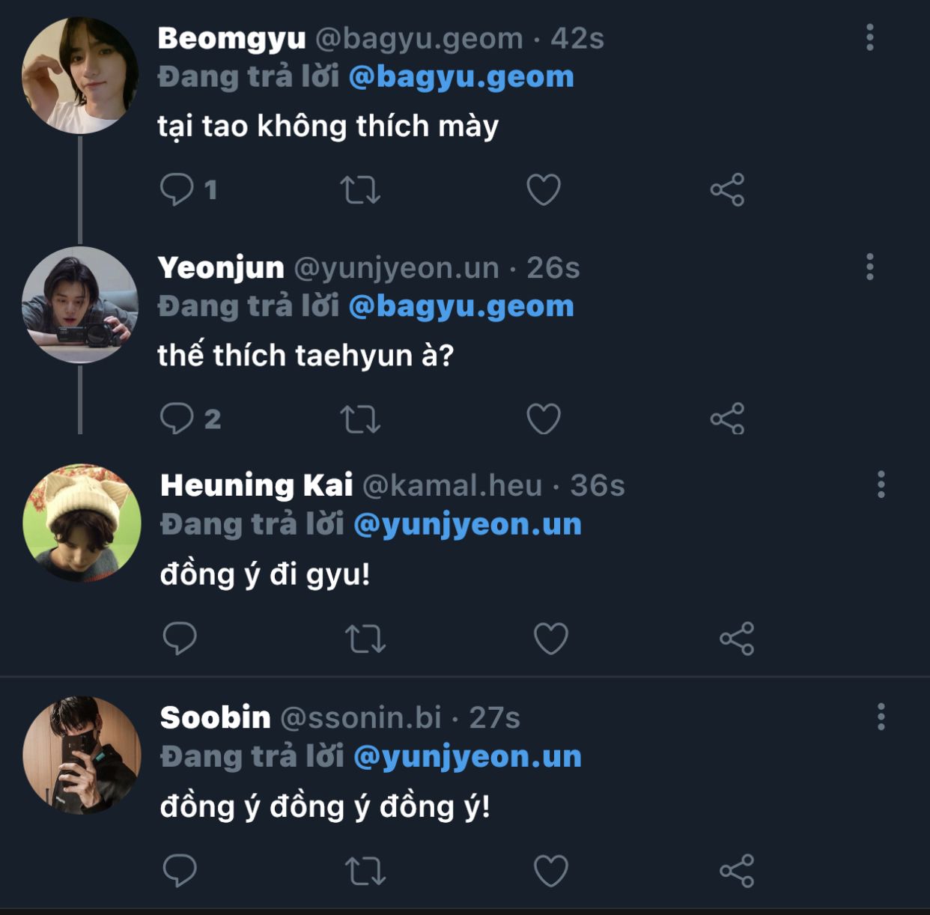Viewport: 930px width, 915px height.
Task: Share Beomgyu's tweet
Action: coord(727,189)
